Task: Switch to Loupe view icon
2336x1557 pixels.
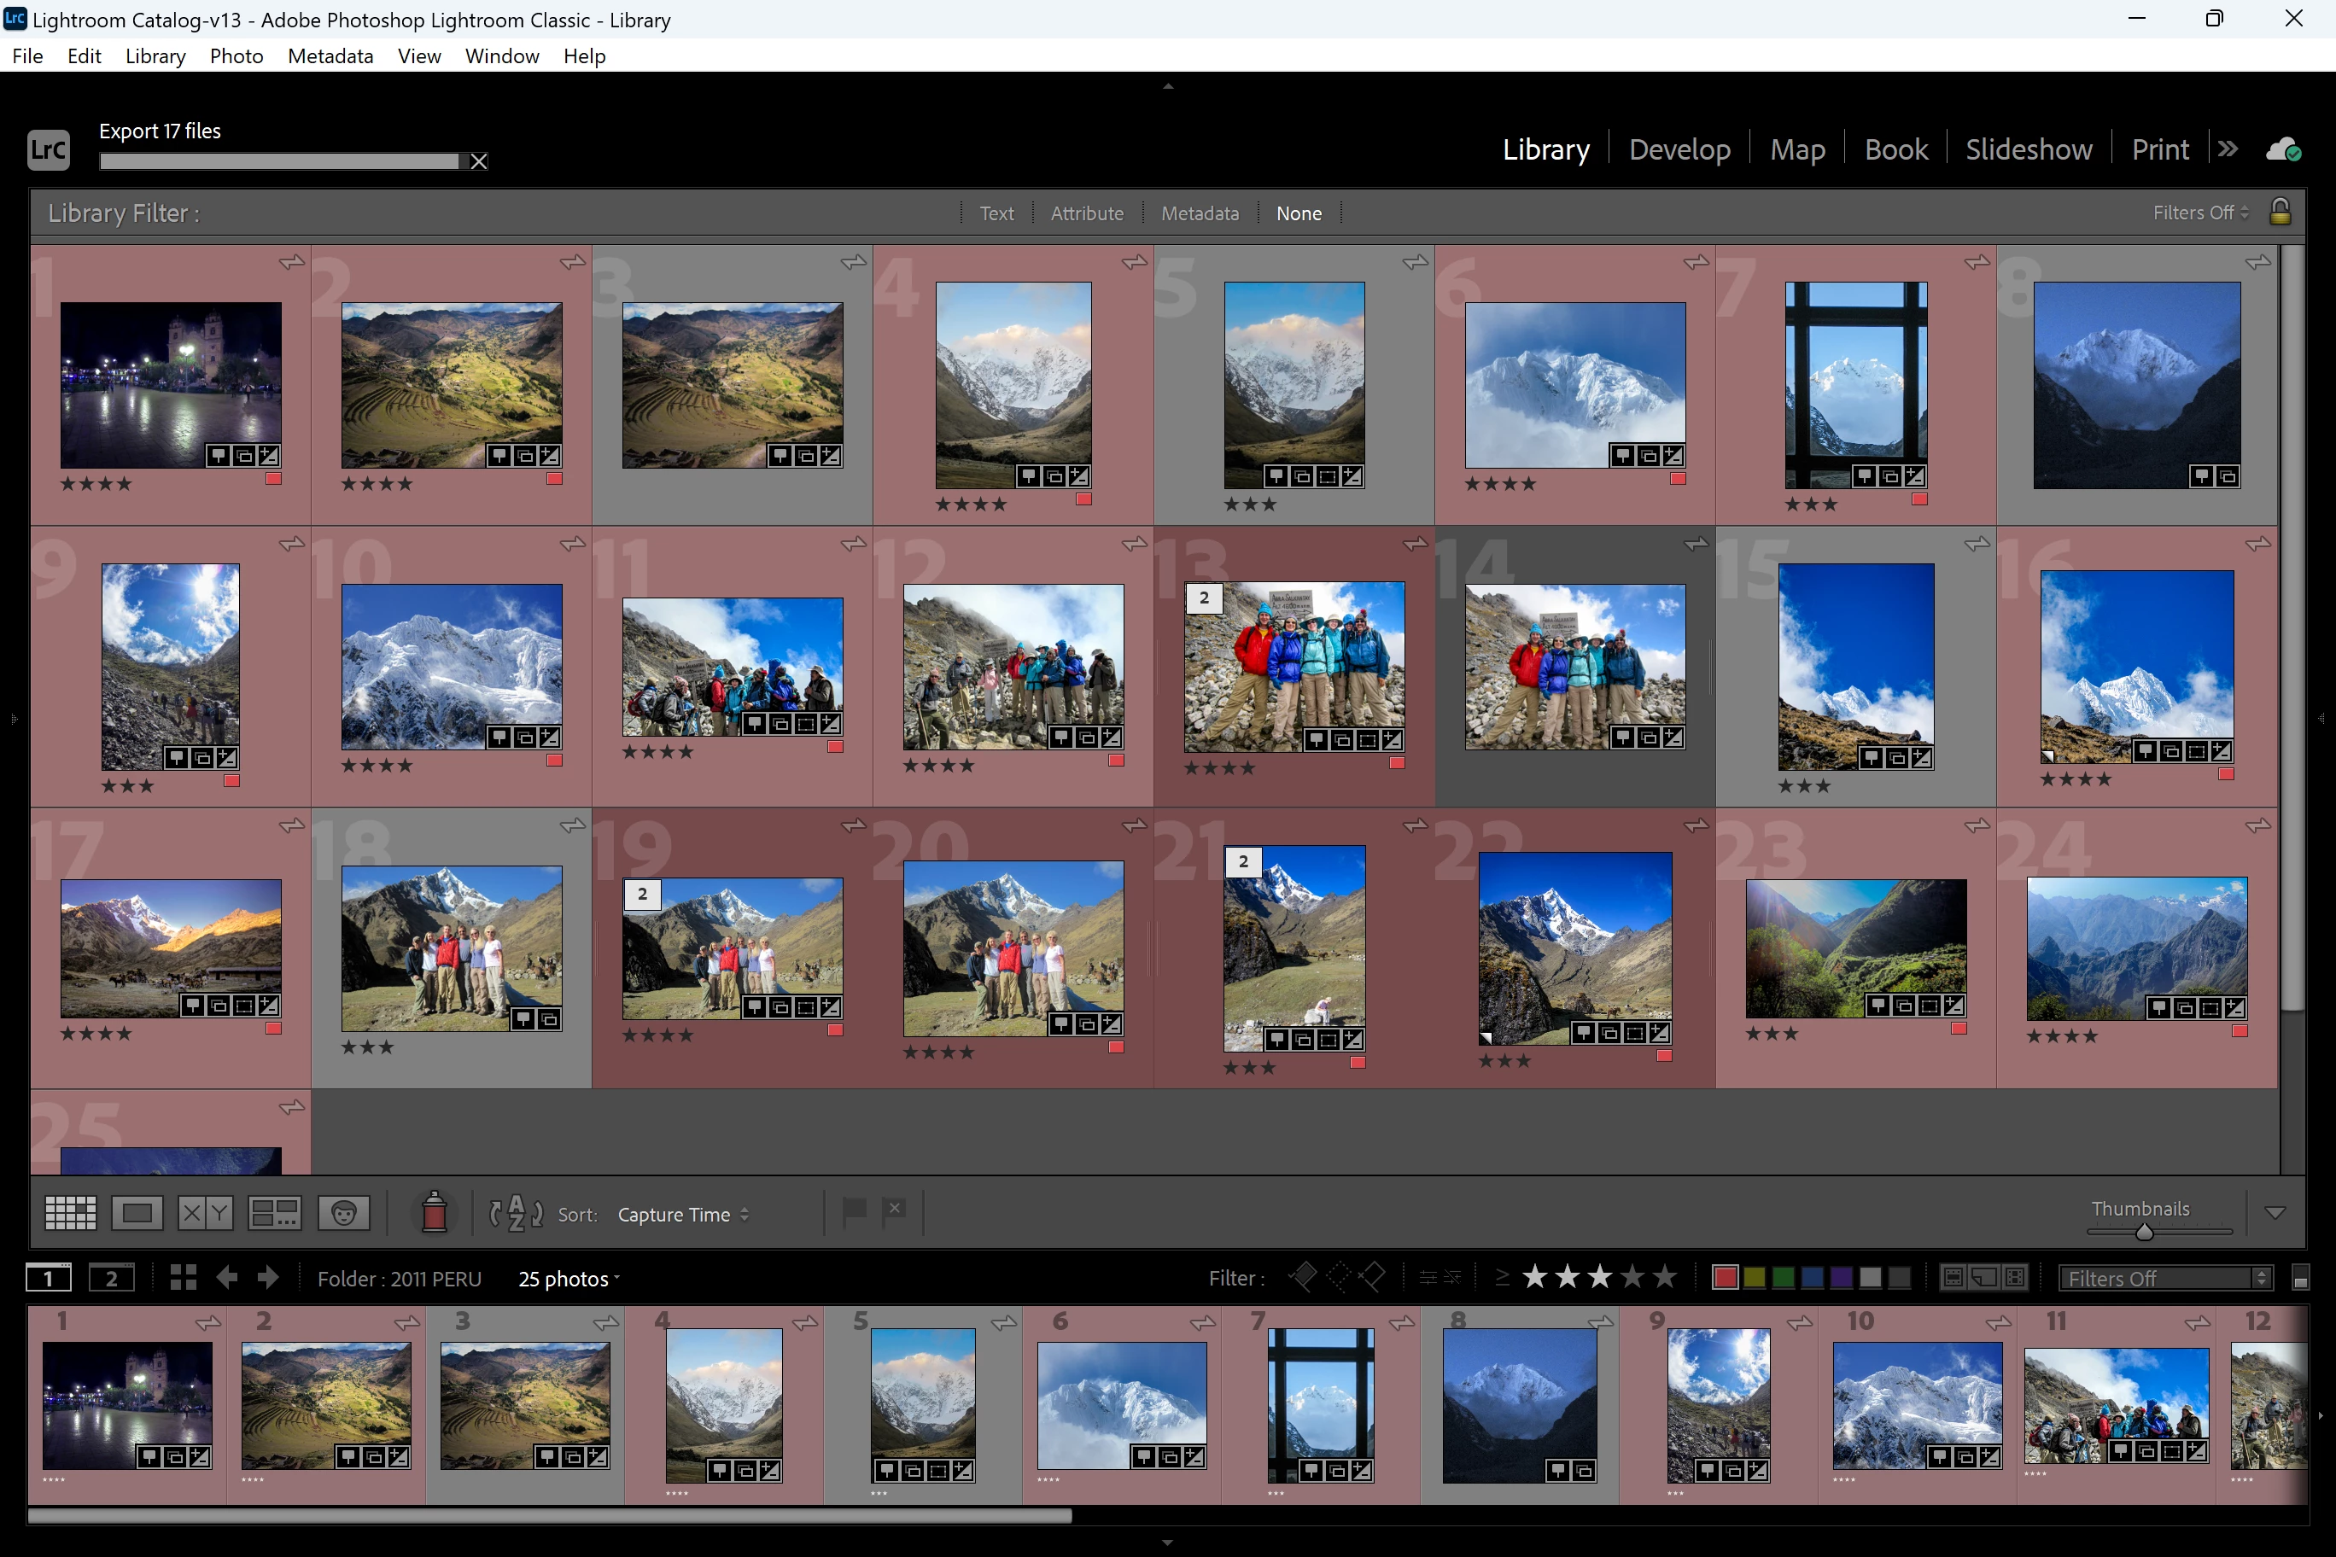Action: point(137,1212)
